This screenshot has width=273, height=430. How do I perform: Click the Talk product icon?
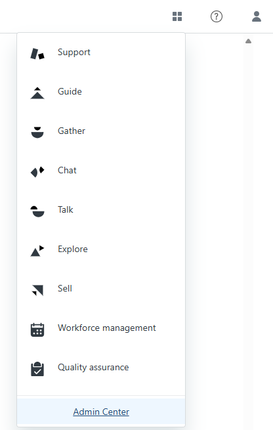point(37,211)
